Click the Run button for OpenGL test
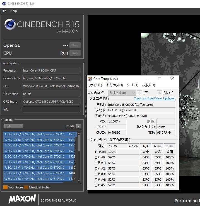200x206 pixels. pyautogui.click(x=75, y=45)
